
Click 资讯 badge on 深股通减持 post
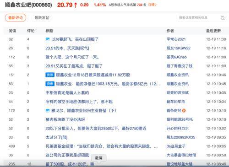[50, 75]
